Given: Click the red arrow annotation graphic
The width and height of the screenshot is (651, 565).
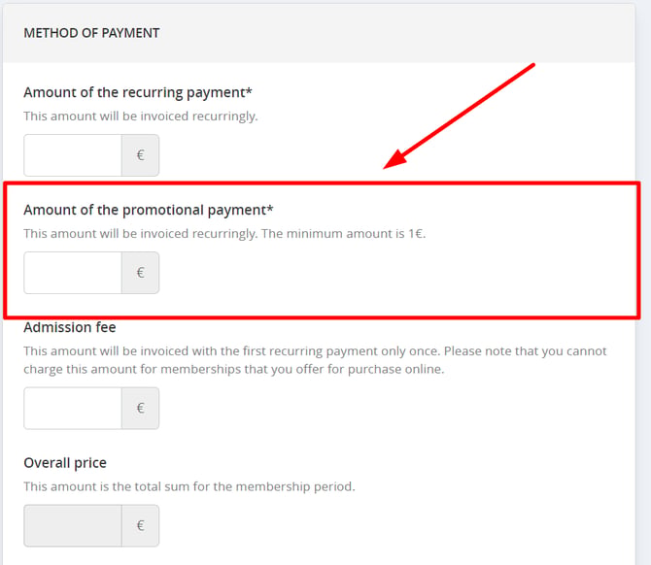Looking at the screenshot, I should [x=460, y=116].
